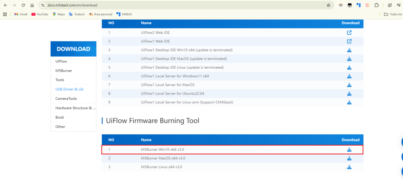
Task: Download UiFlow1 Local Server for Windows11 x64
Action: tap(349, 76)
